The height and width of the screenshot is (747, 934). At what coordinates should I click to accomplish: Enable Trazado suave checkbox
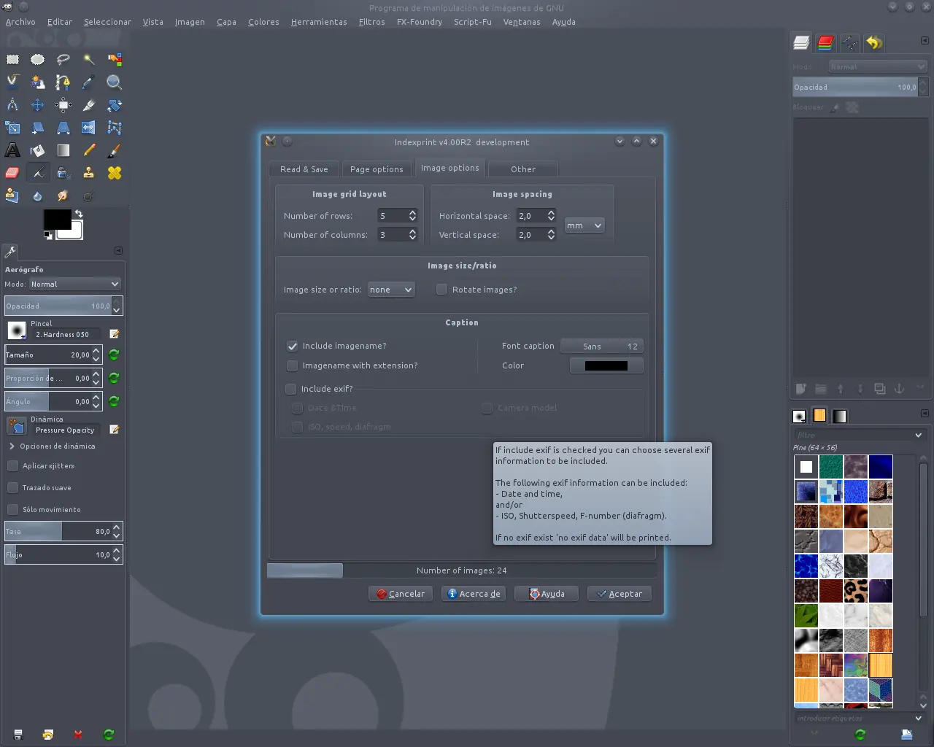(12, 487)
